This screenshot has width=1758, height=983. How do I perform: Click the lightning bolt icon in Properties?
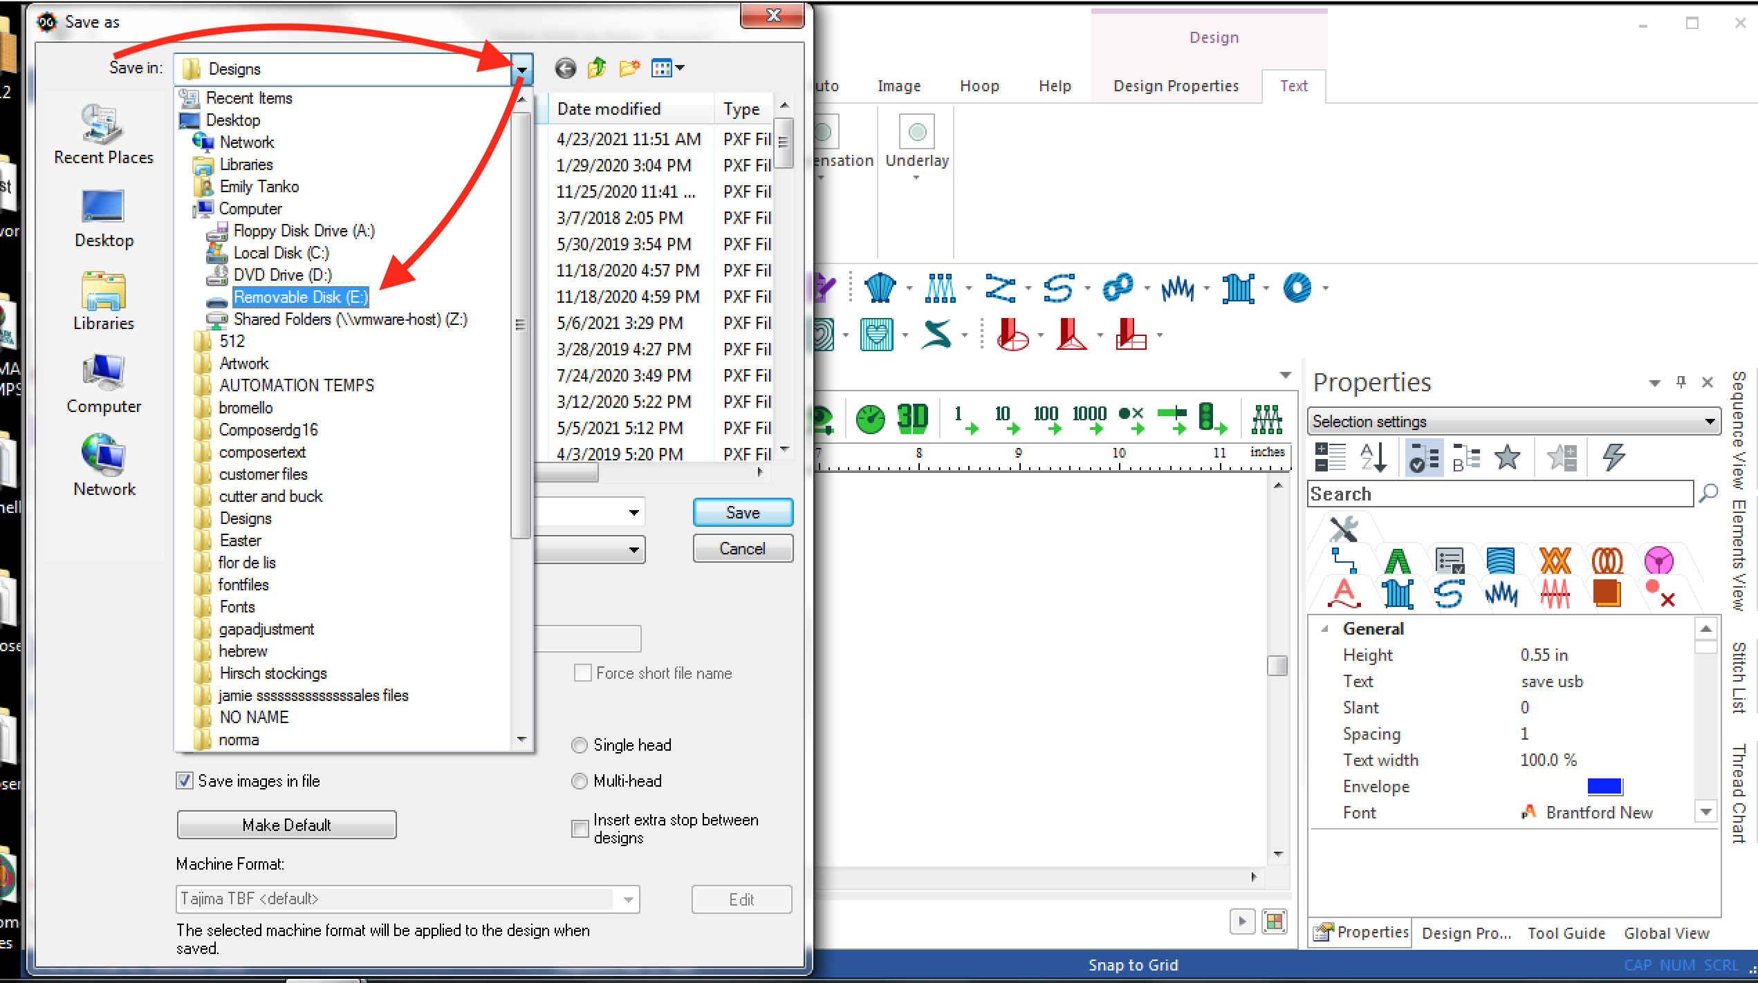coord(1613,457)
